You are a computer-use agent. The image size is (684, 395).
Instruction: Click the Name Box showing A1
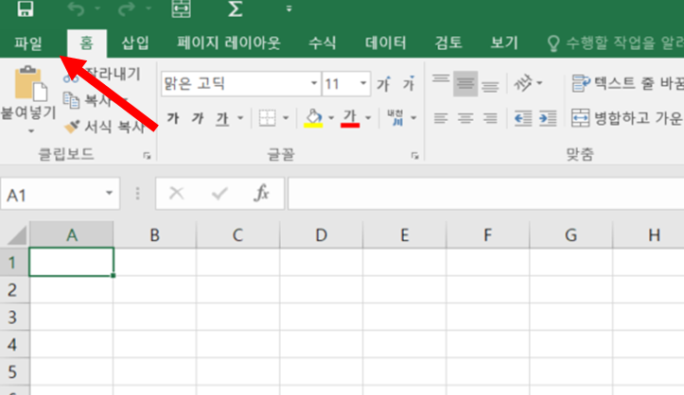[51, 194]
